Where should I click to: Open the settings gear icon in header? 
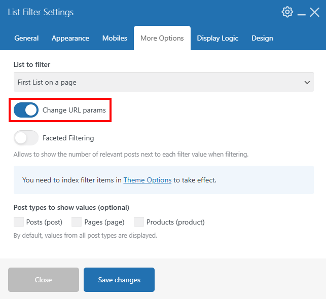point(287,12)
